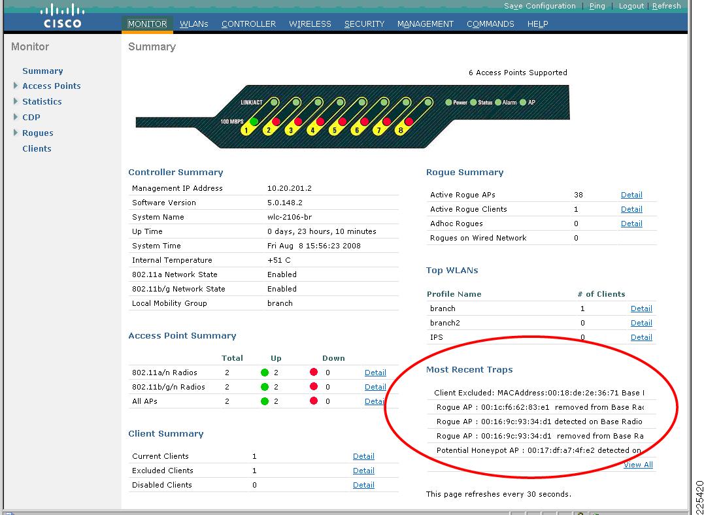
Task: Open Detail for Adhoc Rogues
Action: tap(631, 224)
